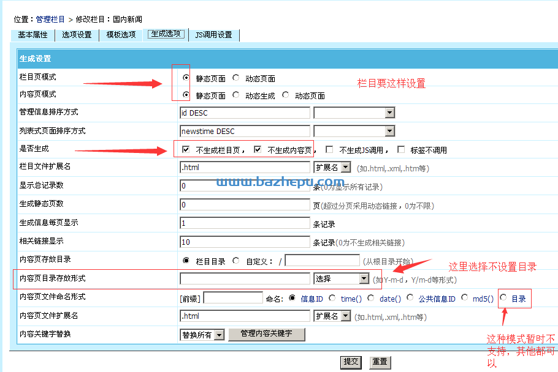Select the 目录 naming radio button
Viewport: 558px width, 372px height.
point(503,297)
